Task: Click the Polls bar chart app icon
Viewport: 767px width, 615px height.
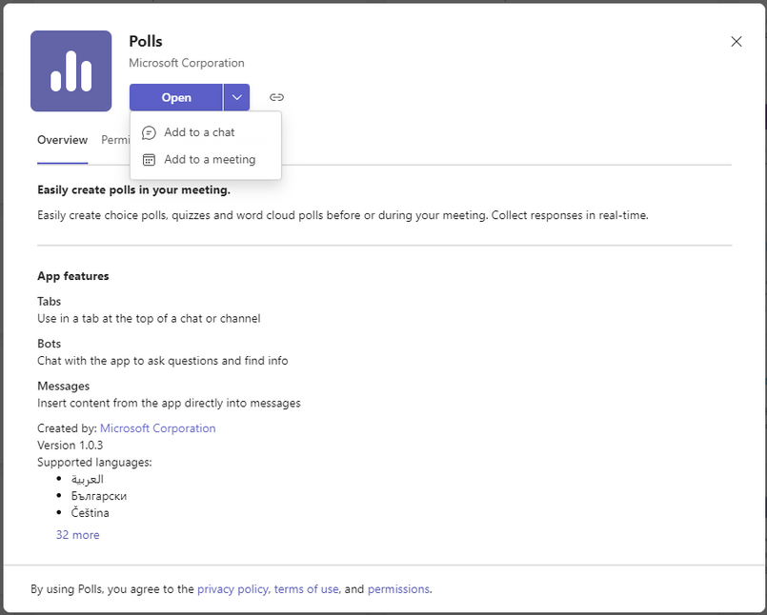Action: pos(71,70)
